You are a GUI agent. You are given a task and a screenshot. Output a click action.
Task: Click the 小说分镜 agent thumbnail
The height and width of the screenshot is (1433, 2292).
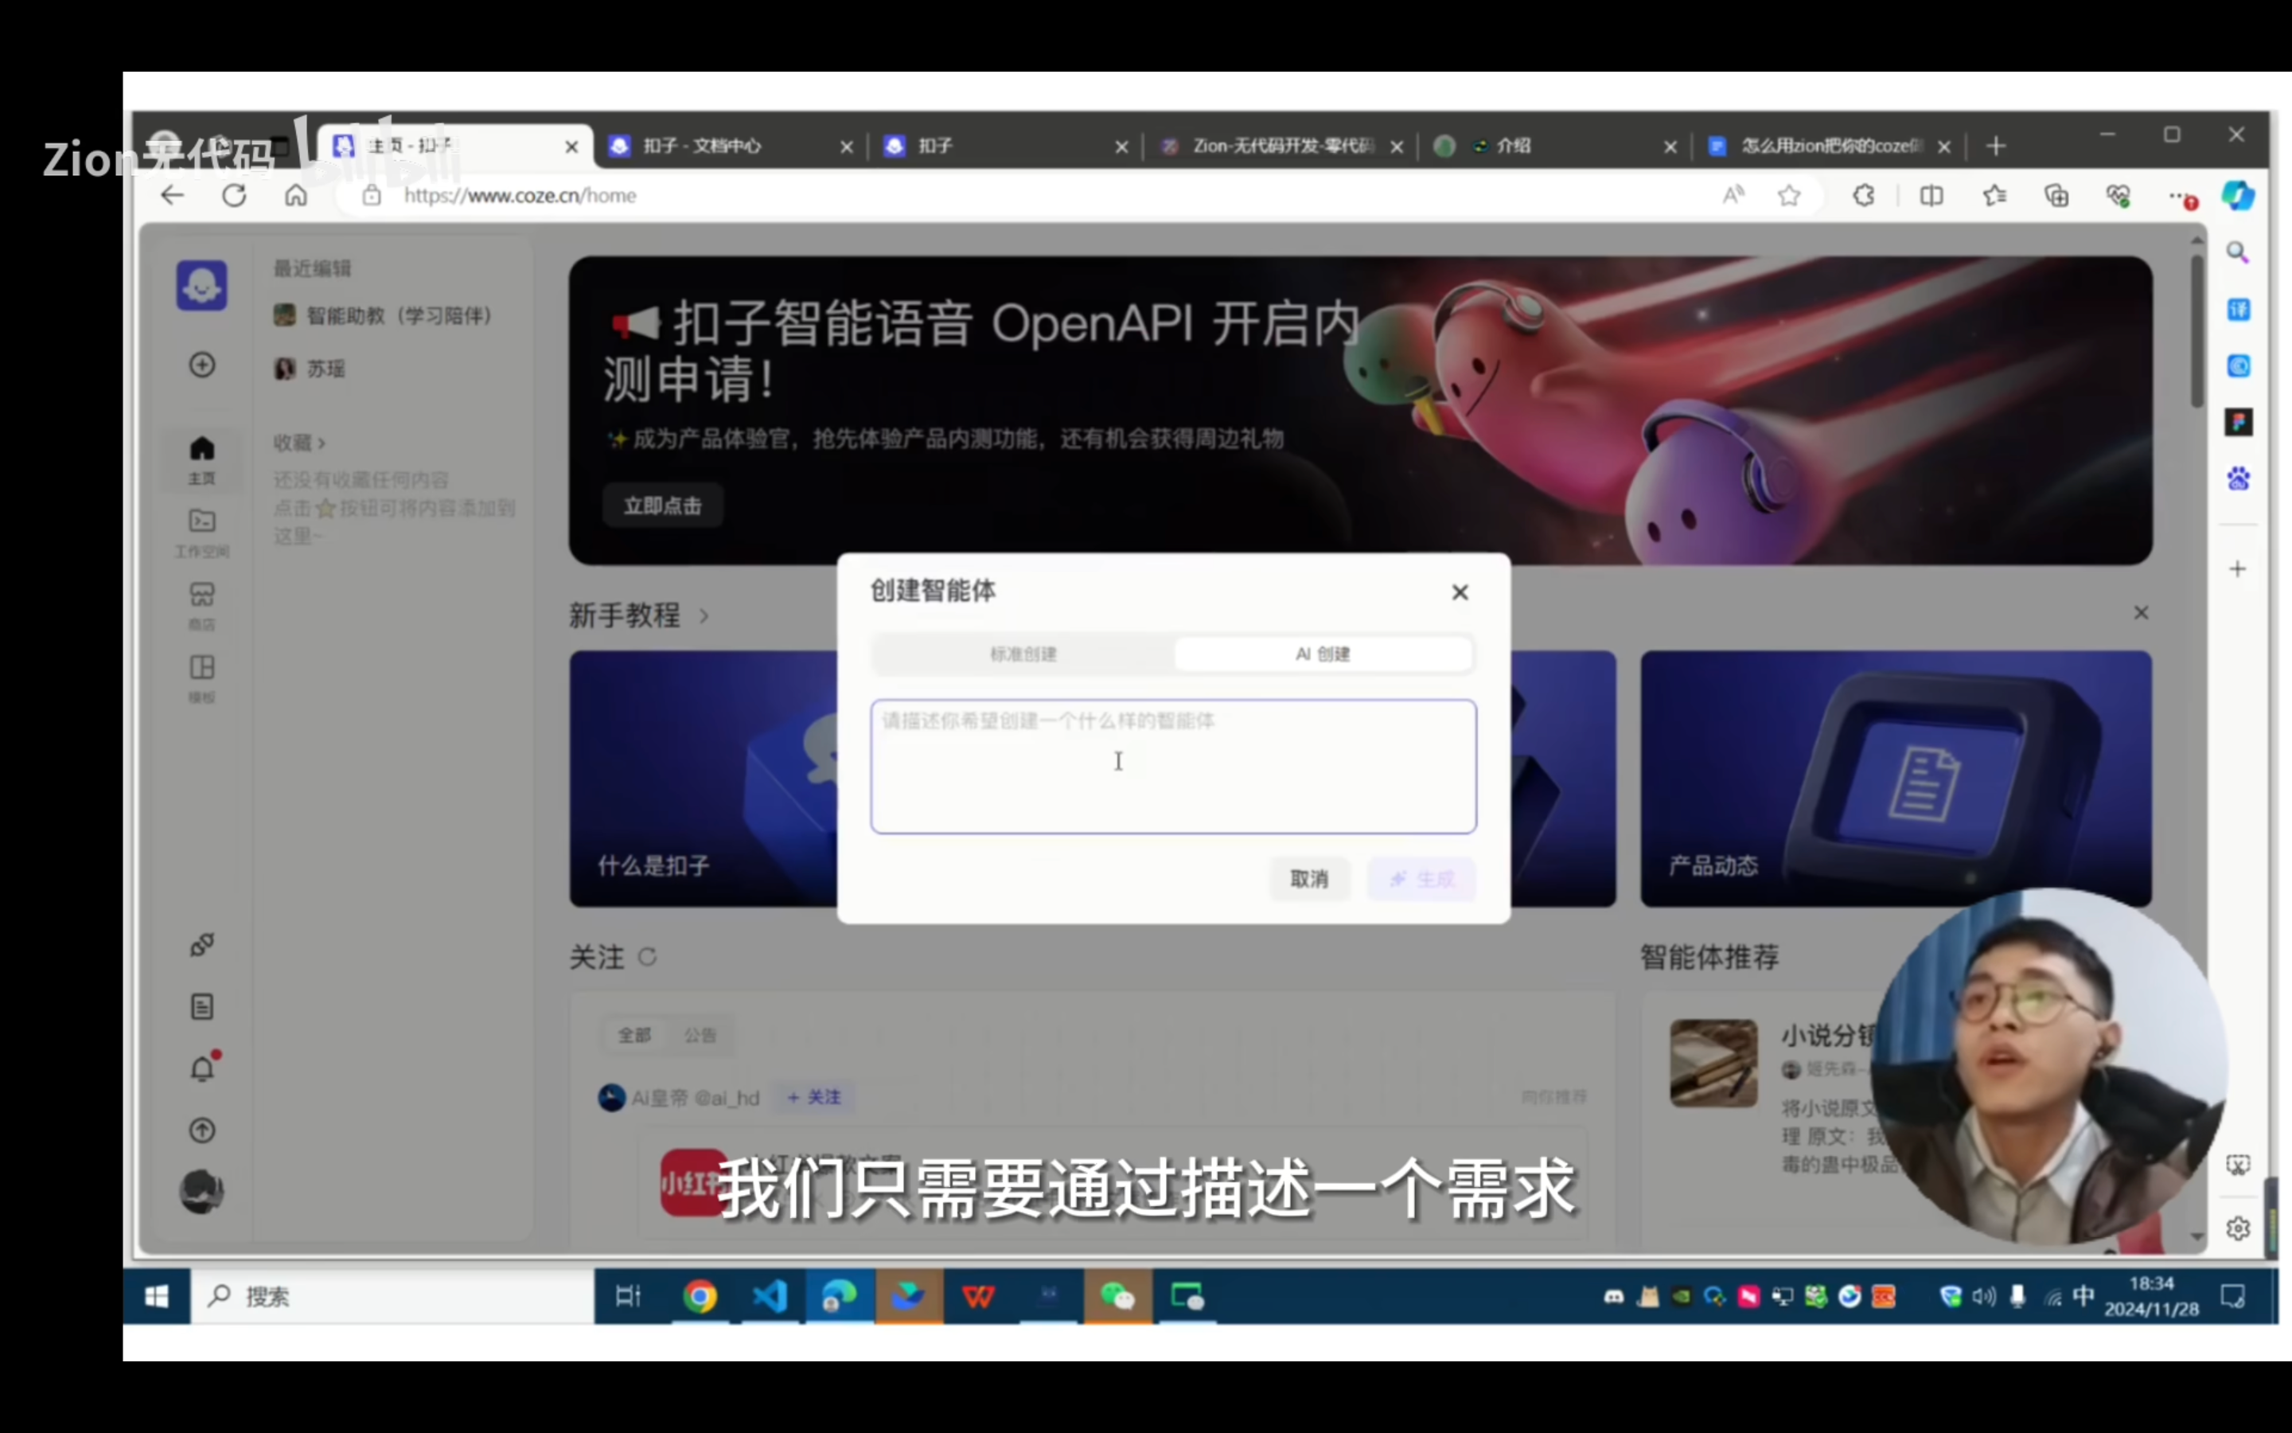click(1713, 1064)
